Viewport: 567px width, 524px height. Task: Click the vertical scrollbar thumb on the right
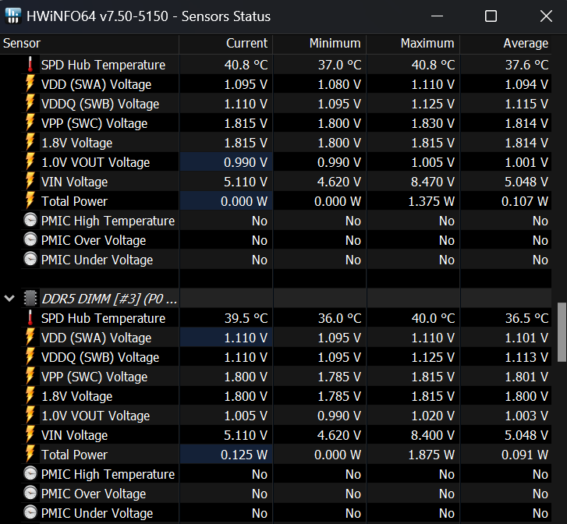(x=560, y=332)
